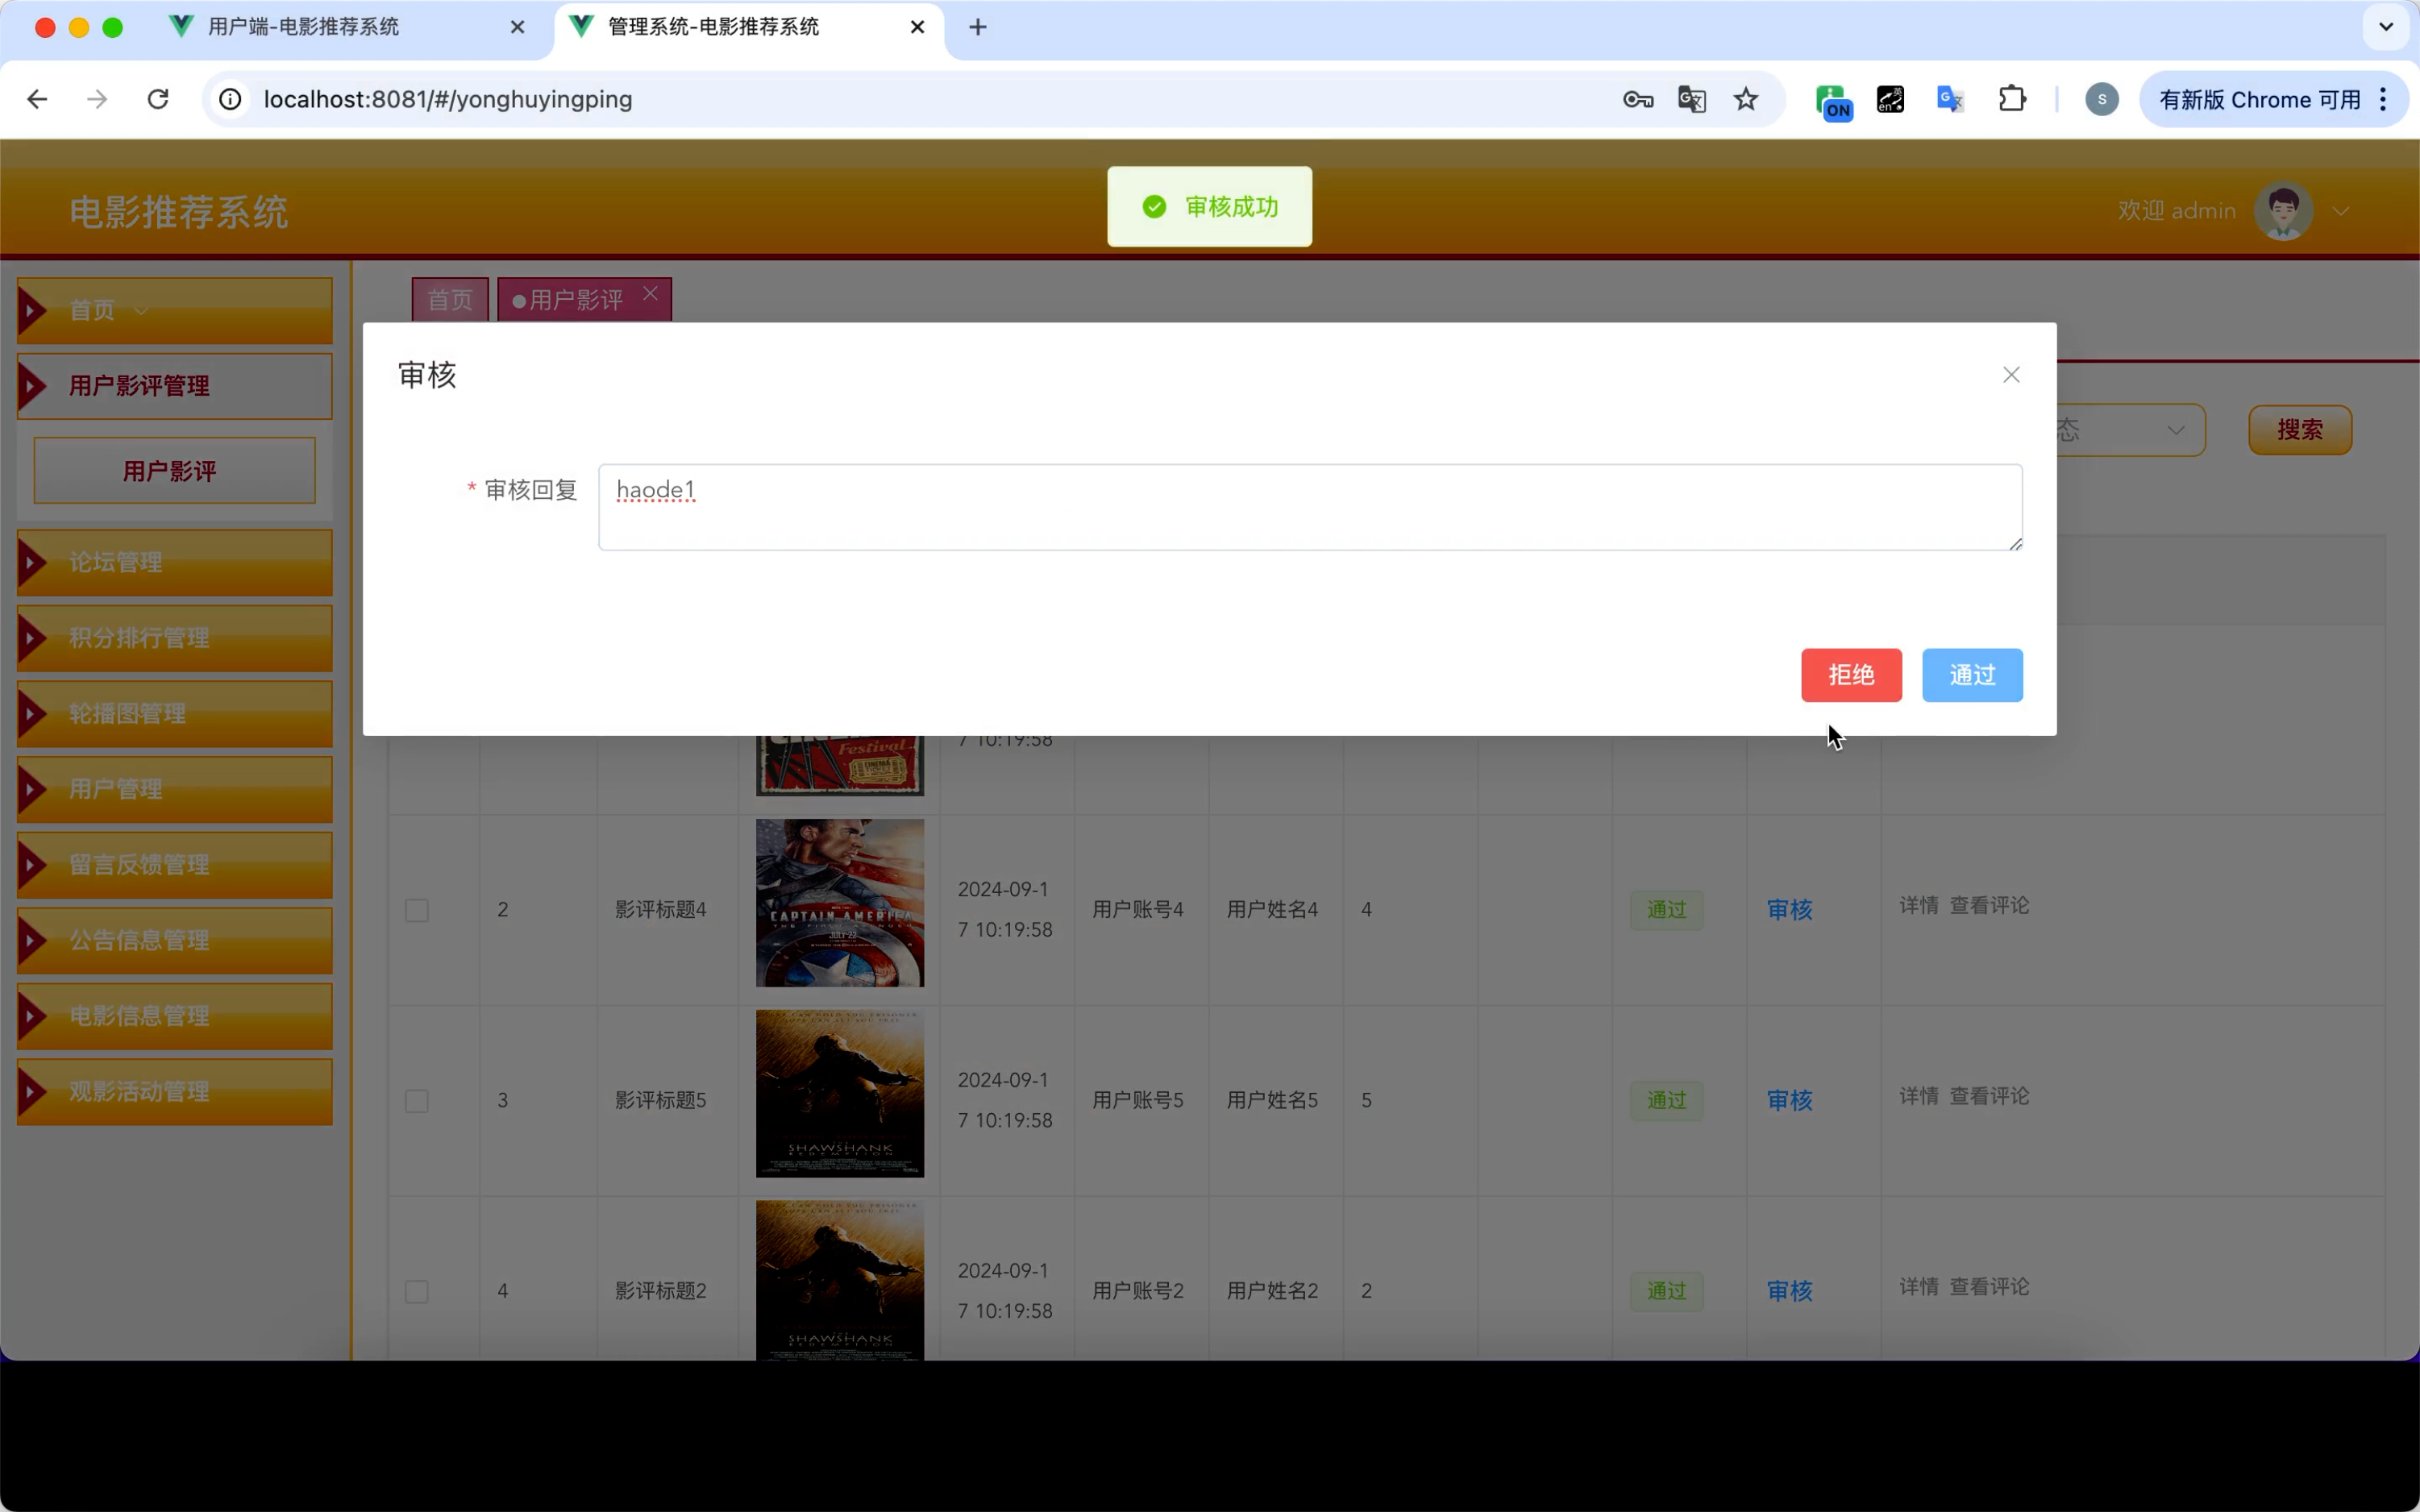Open Chrome's three-dot menu
This screenshot has height=1512, width=2420.
[2384, 99]
